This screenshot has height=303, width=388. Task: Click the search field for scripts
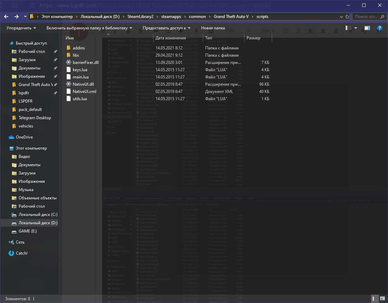(x=369, y=17)
